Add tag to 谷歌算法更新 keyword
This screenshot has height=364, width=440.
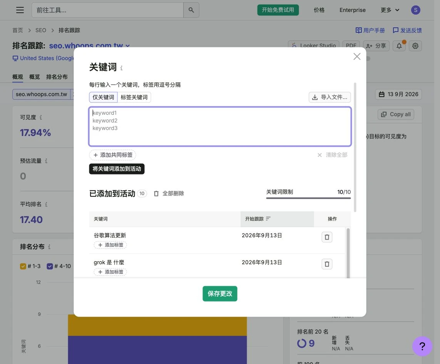click(110, 245)
